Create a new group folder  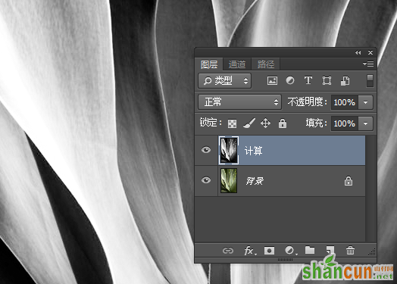(x=310, y=250)
